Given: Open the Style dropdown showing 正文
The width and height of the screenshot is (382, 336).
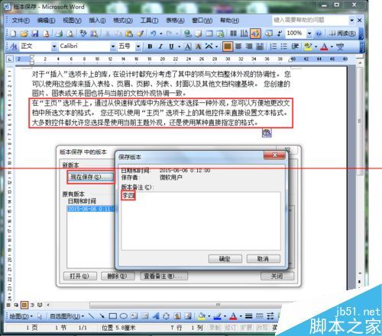Looking at the screenshot, I should click(x=54, y=46).
